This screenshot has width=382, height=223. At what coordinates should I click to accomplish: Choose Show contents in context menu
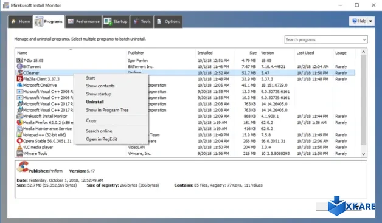[x=100, y=86]
